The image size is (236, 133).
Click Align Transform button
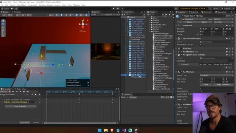pos(223,85)
